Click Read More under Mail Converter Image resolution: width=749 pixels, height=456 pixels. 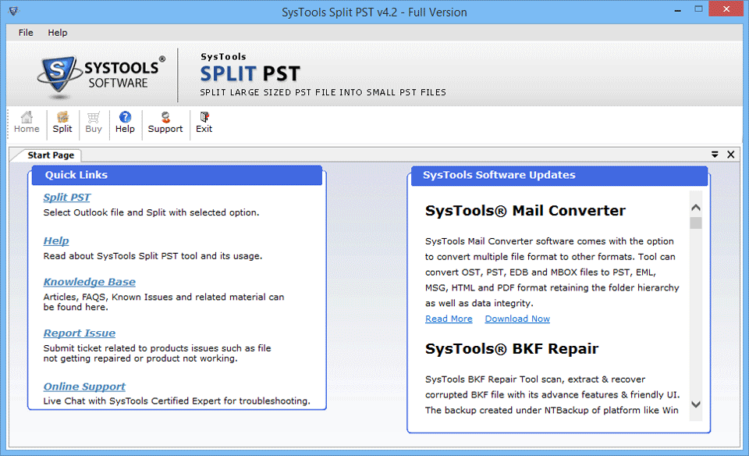coord(449,319)
